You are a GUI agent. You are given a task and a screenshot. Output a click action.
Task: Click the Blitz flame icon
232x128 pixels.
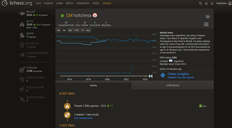pyautogui.click(x=22, y=25)
